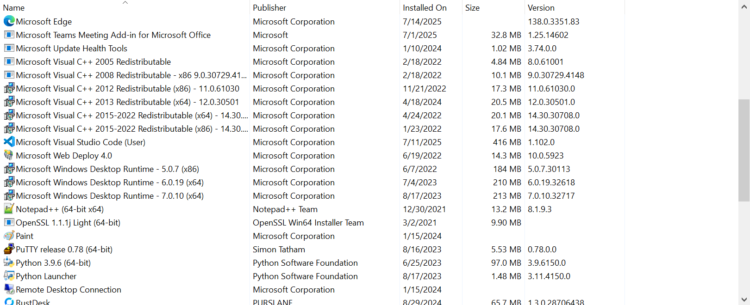Click the scrollbar up arrow

[744, 6]
